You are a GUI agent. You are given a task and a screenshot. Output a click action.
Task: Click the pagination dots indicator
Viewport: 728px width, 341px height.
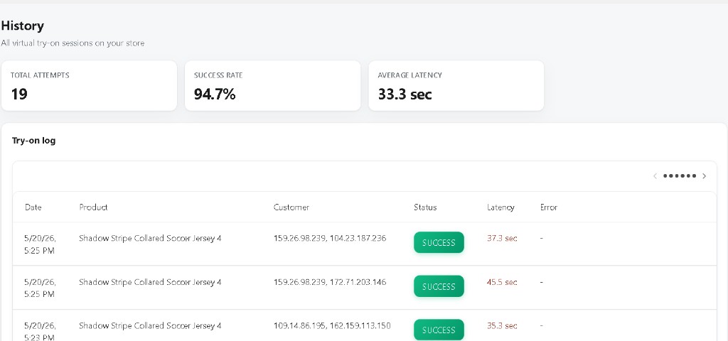pyautogui.click(x=680, y=176)
